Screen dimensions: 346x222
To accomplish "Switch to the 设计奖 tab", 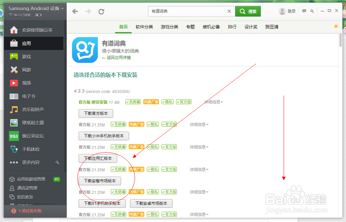I will click(251, 27).
